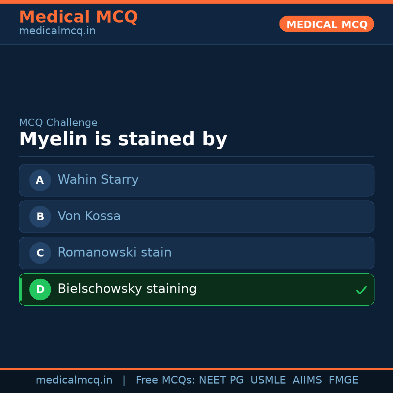
Task: Click the green checkmark icon on option D
Action: (361, 290)
